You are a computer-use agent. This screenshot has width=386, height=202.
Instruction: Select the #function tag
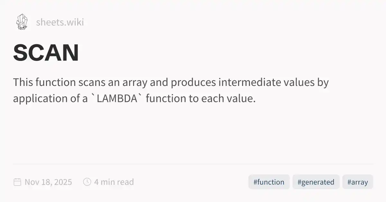pos(269,182)
